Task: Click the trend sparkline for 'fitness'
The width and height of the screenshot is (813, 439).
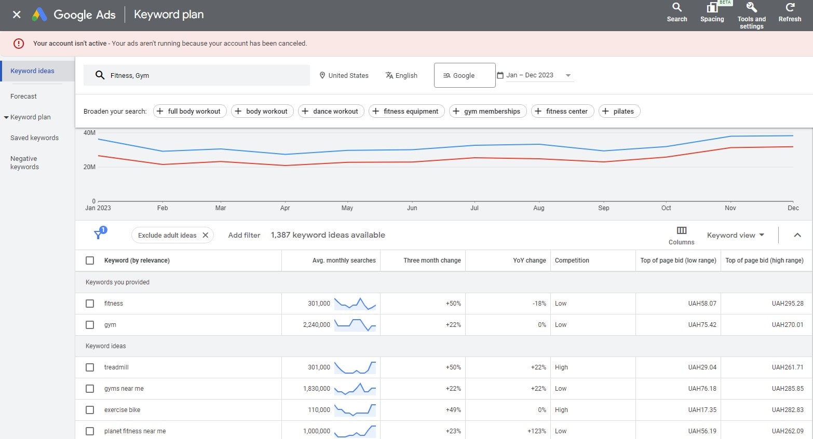Action: tap(355, 304)
